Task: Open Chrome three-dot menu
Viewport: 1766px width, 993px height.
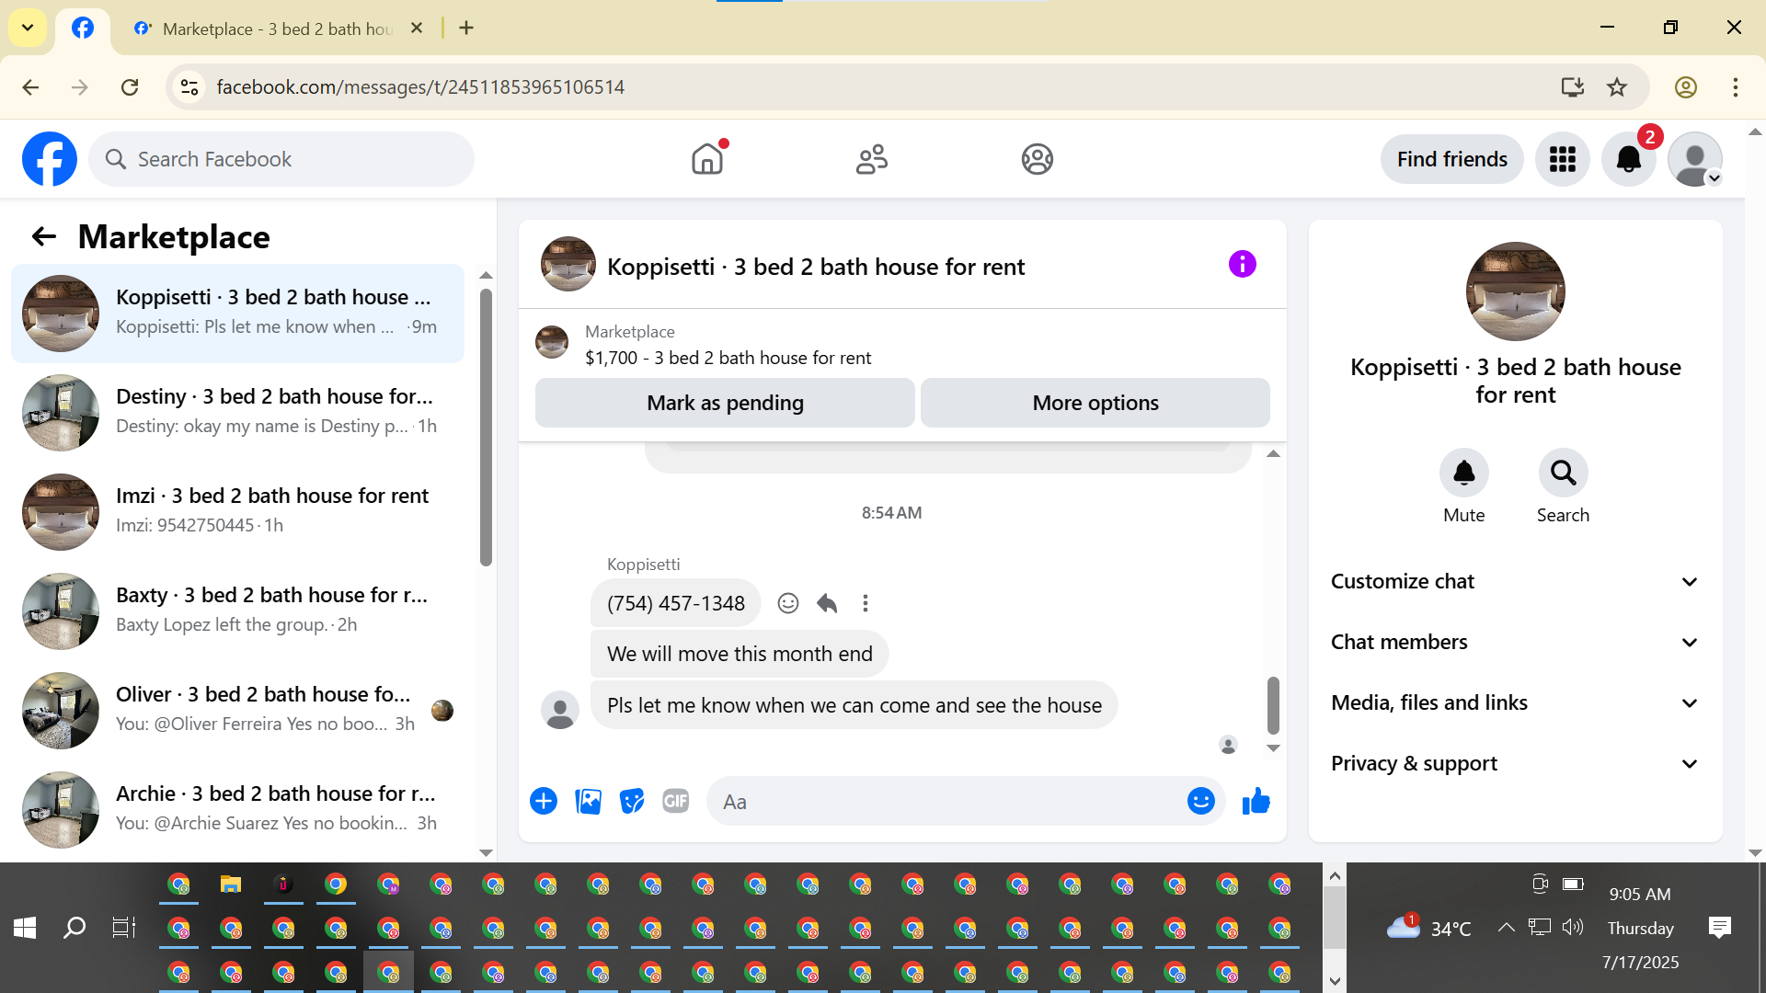Action: (1735, 87)
